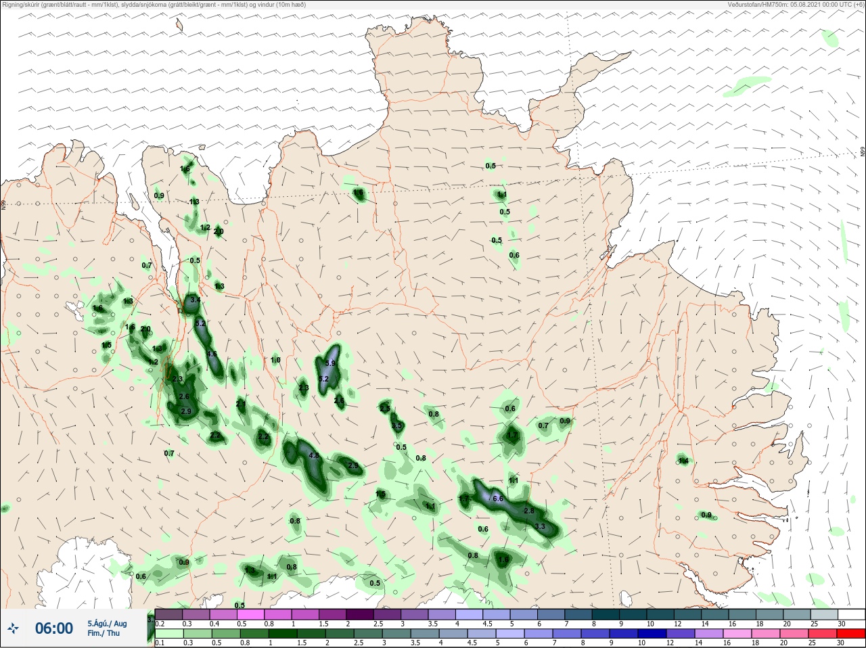Click the 6.6 precipitation value on the map
Viewport: 866px width, 648px height.
click(499, 499)
